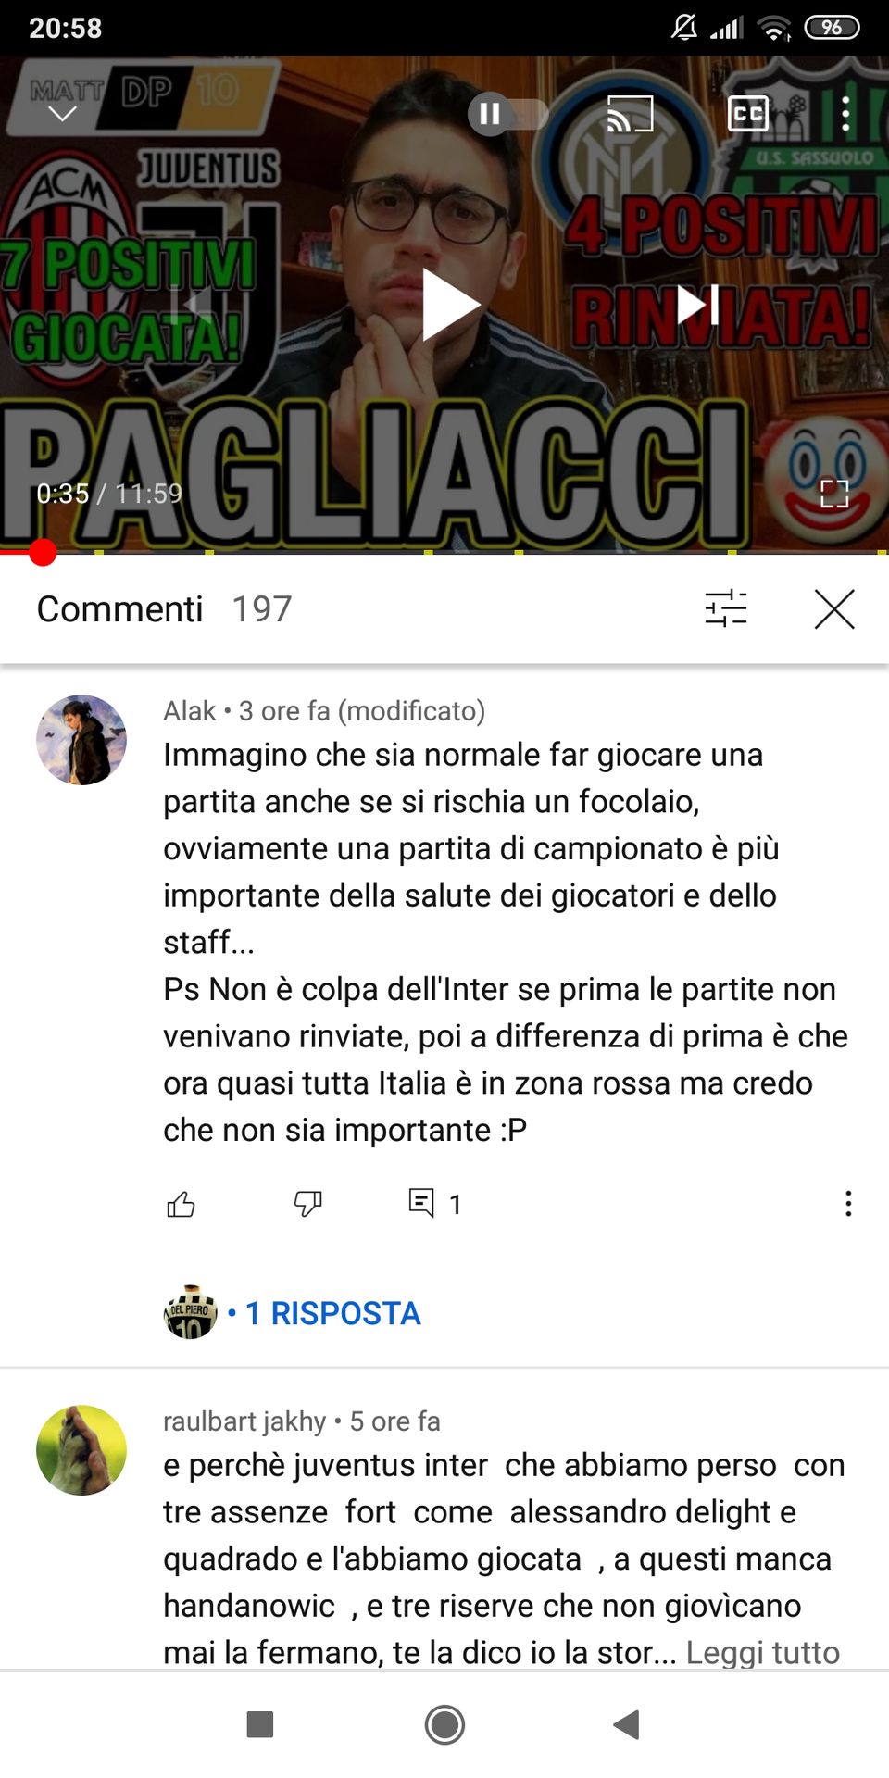Expand the 1 RISPOSTA reply thread
Viewport: 889px width, 1778px height.
332,1313
